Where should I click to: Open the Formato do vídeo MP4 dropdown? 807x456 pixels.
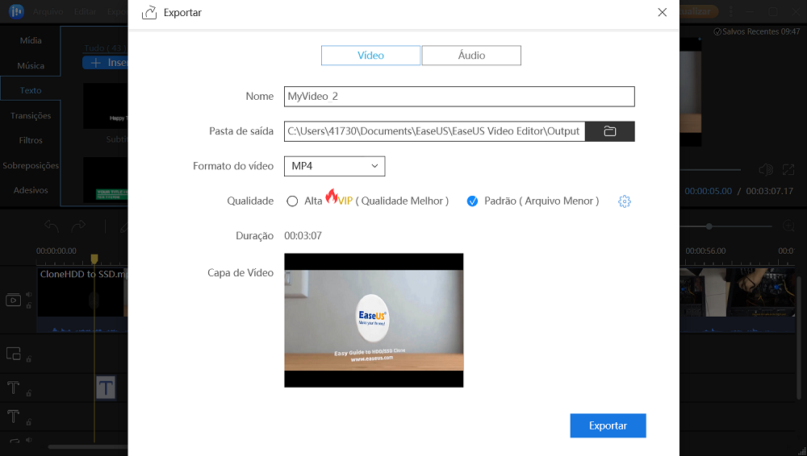coord(335,166)
